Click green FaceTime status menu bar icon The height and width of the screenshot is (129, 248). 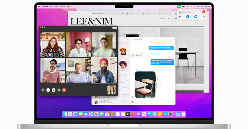179,7
